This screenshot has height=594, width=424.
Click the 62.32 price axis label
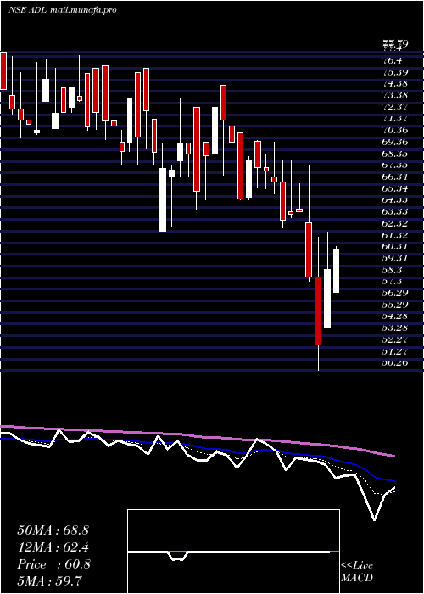[394, 223]
